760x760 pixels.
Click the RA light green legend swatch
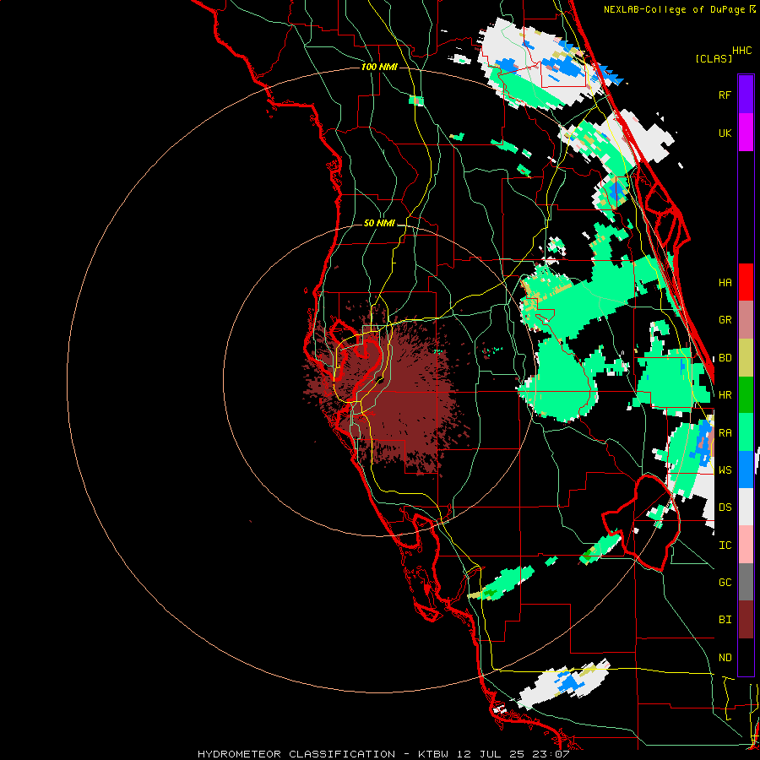click(746, 432)
